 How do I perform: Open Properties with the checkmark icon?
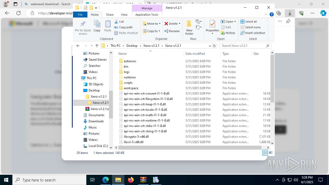coord(212,27)
